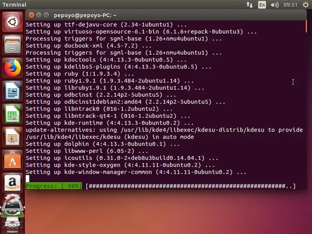Click the line 'Setting up dolphin'
The width and height of the screenshot is (312, 234).
coord(103,144)
